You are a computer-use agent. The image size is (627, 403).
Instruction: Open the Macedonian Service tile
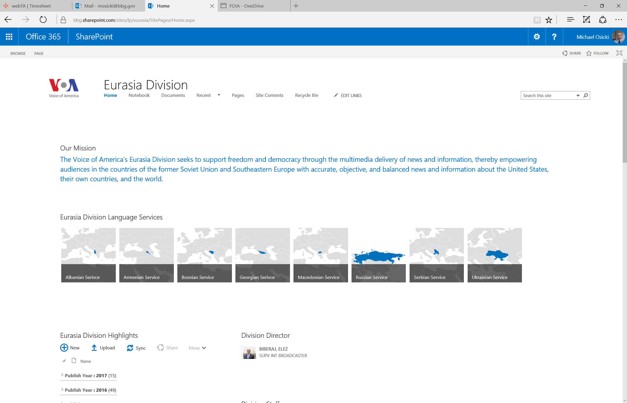(x=321, y=255)
